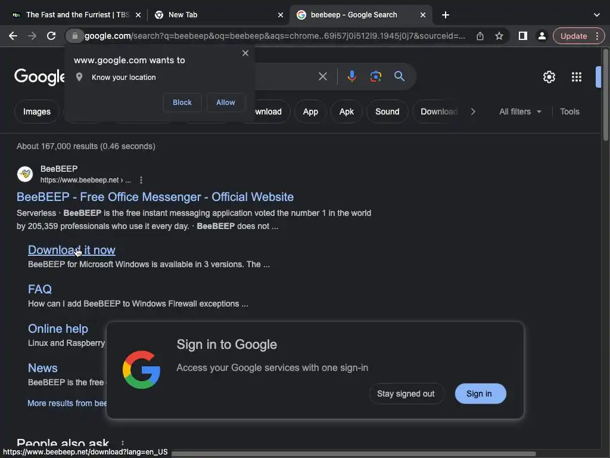Filter results by Images
The image size is (610, 458).
point(36,112)
